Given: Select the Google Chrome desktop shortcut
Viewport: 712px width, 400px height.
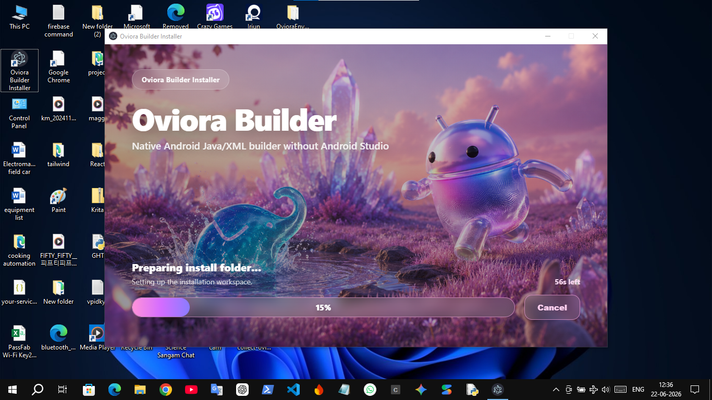Looking at the screenshot, I should 58,67.
